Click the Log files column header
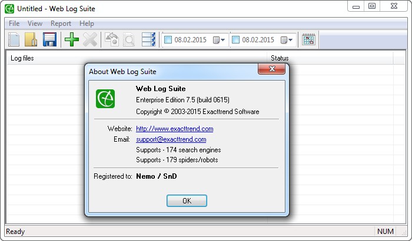 pos(137,58)
